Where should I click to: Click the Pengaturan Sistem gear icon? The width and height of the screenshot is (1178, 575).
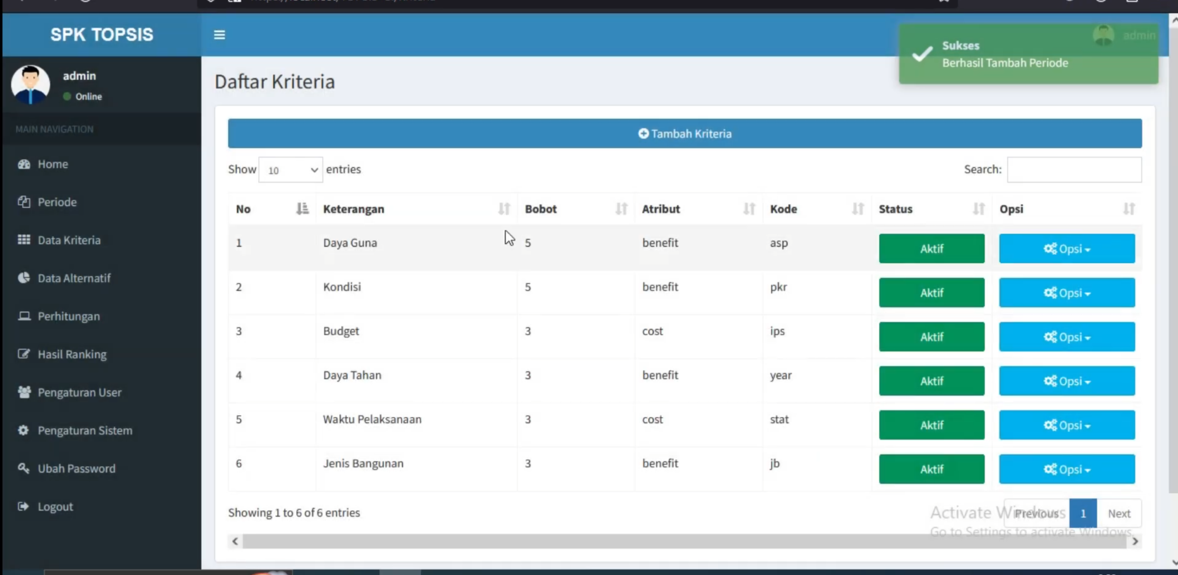[x=24, y=430]
